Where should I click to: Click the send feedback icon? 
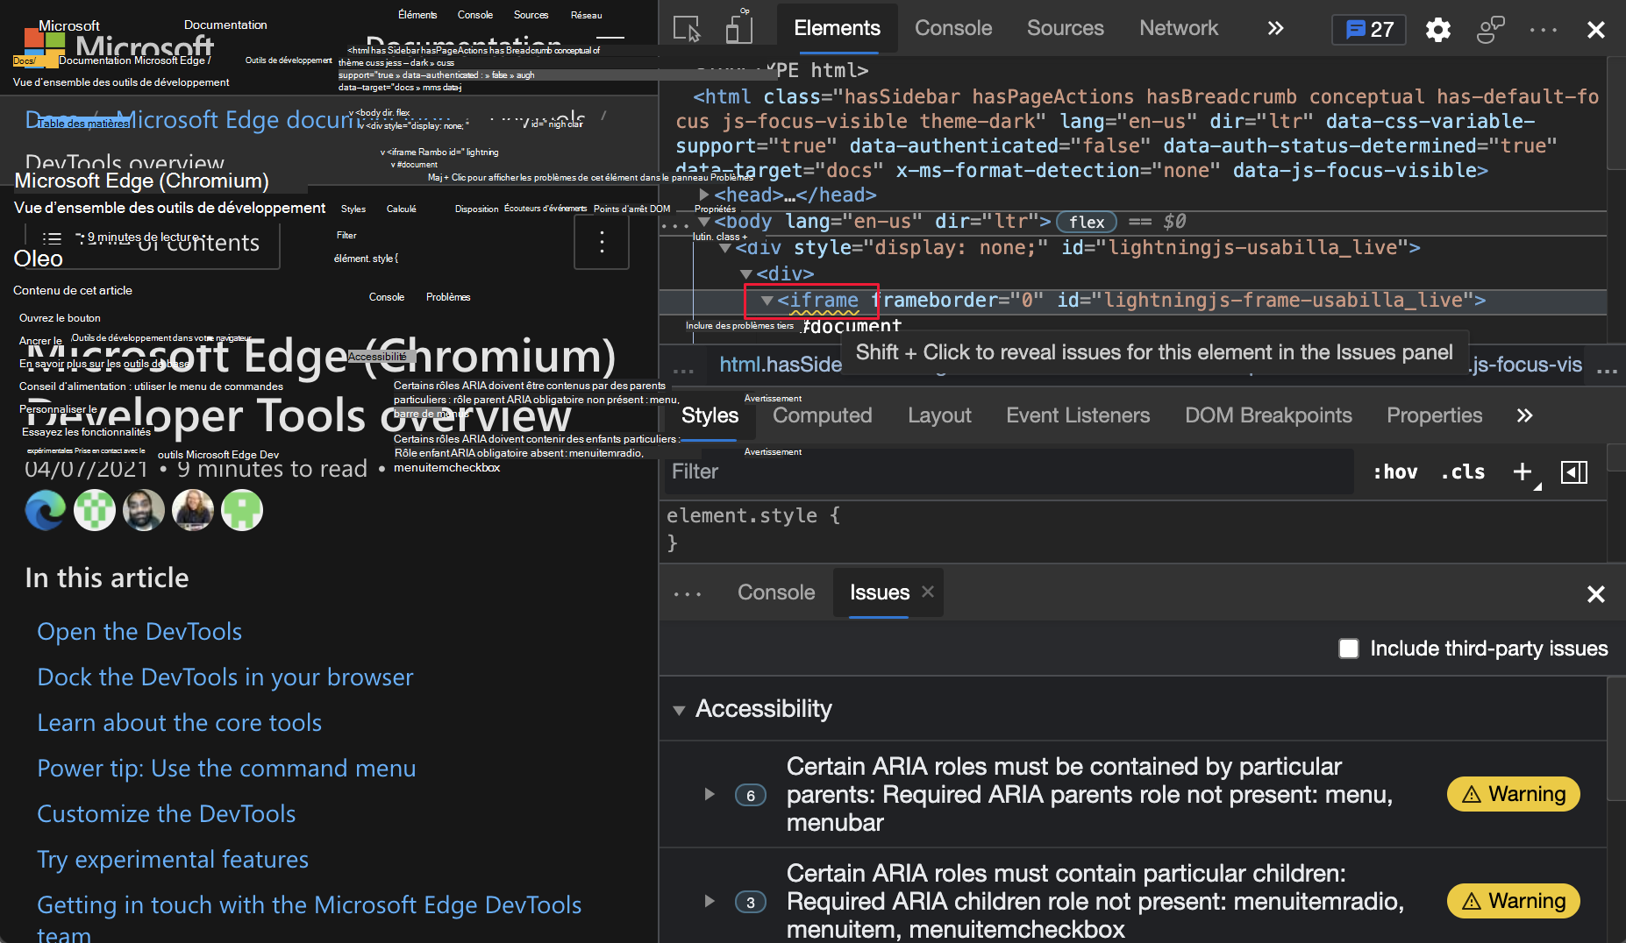(1490, 30)
